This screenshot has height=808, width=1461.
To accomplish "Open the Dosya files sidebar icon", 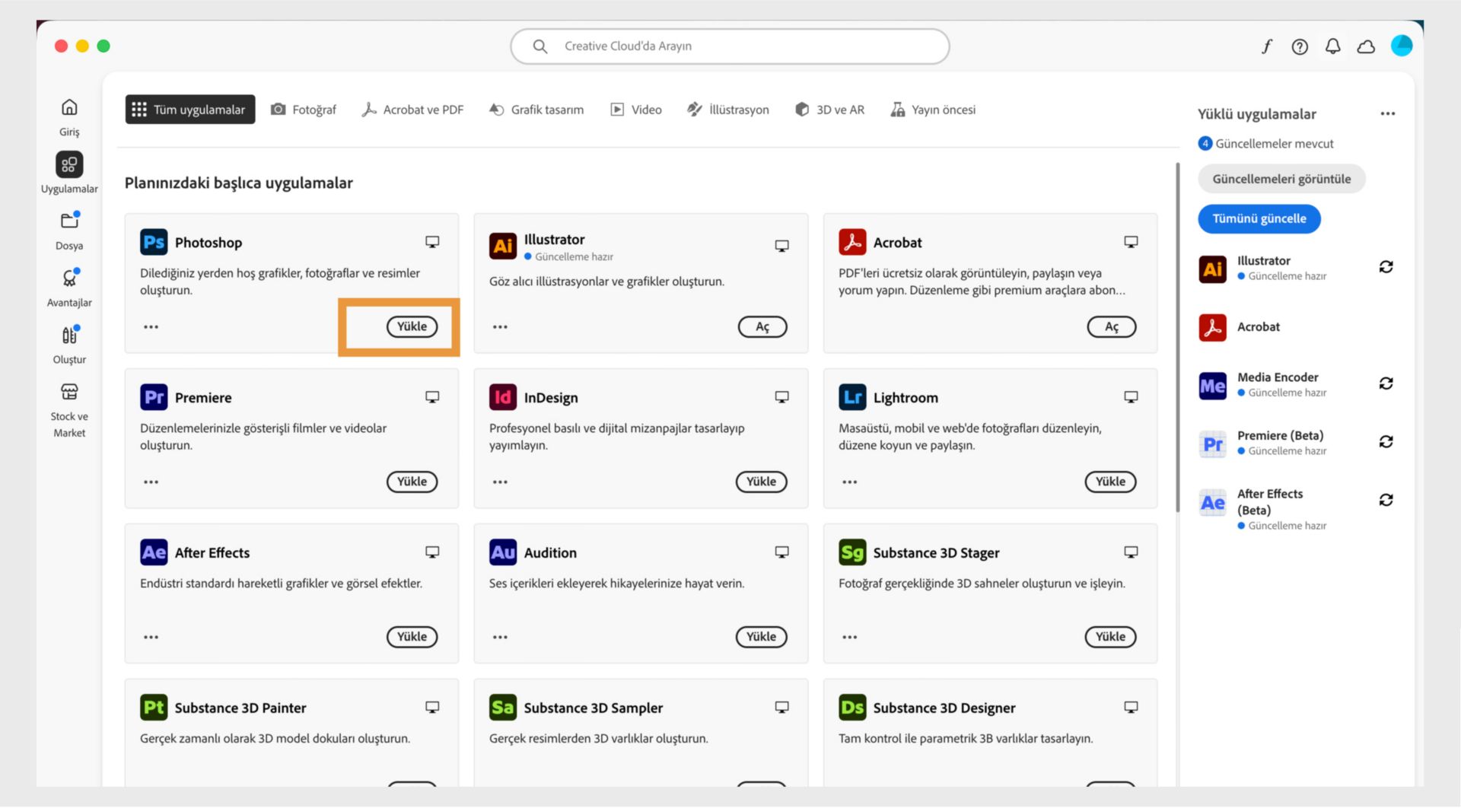I will point(69,221).
